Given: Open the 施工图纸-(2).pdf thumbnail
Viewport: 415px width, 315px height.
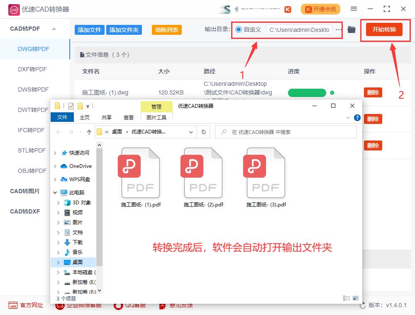Looking at the screenshot, I should [x=202, y=172].
